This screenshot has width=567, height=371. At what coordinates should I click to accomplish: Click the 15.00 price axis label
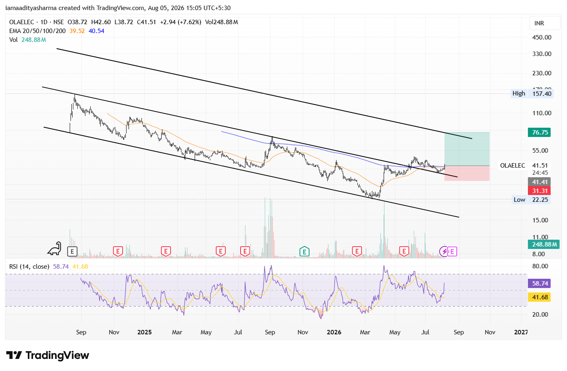pos(540,220)
